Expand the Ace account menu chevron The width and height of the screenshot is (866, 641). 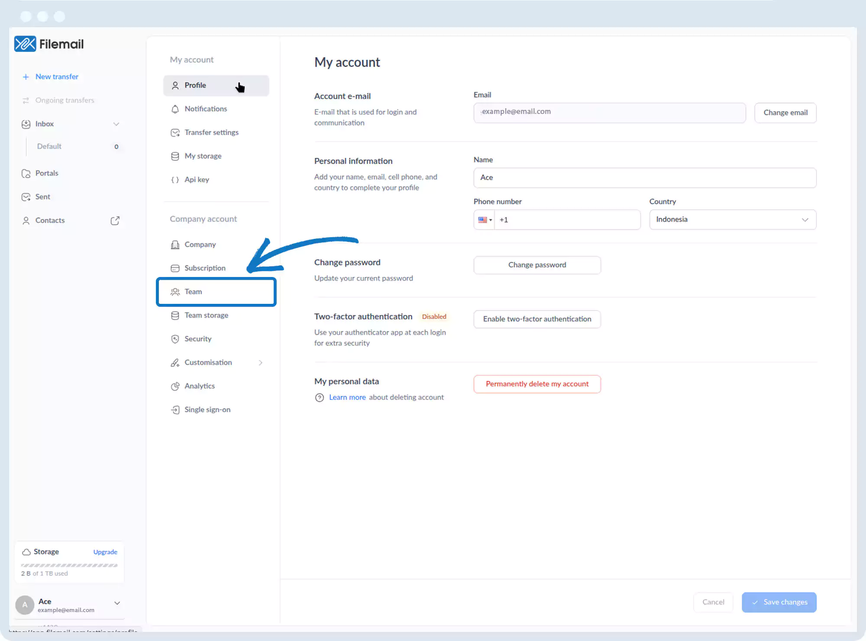coord(117,603)
